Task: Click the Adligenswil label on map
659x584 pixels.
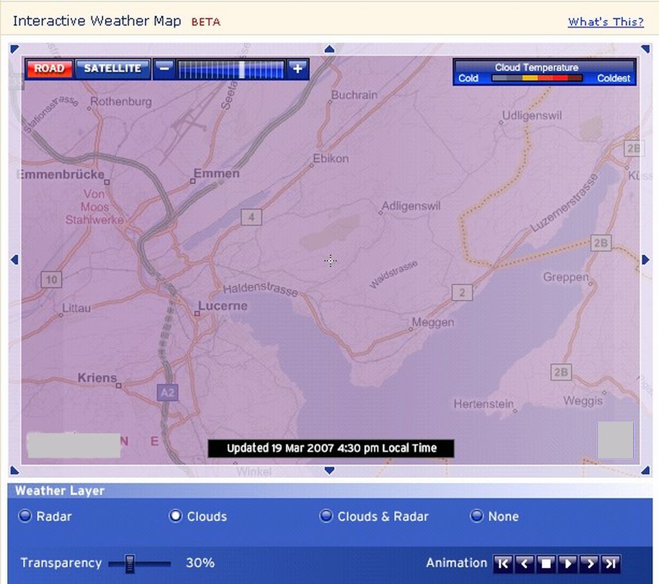Action: 411,206
